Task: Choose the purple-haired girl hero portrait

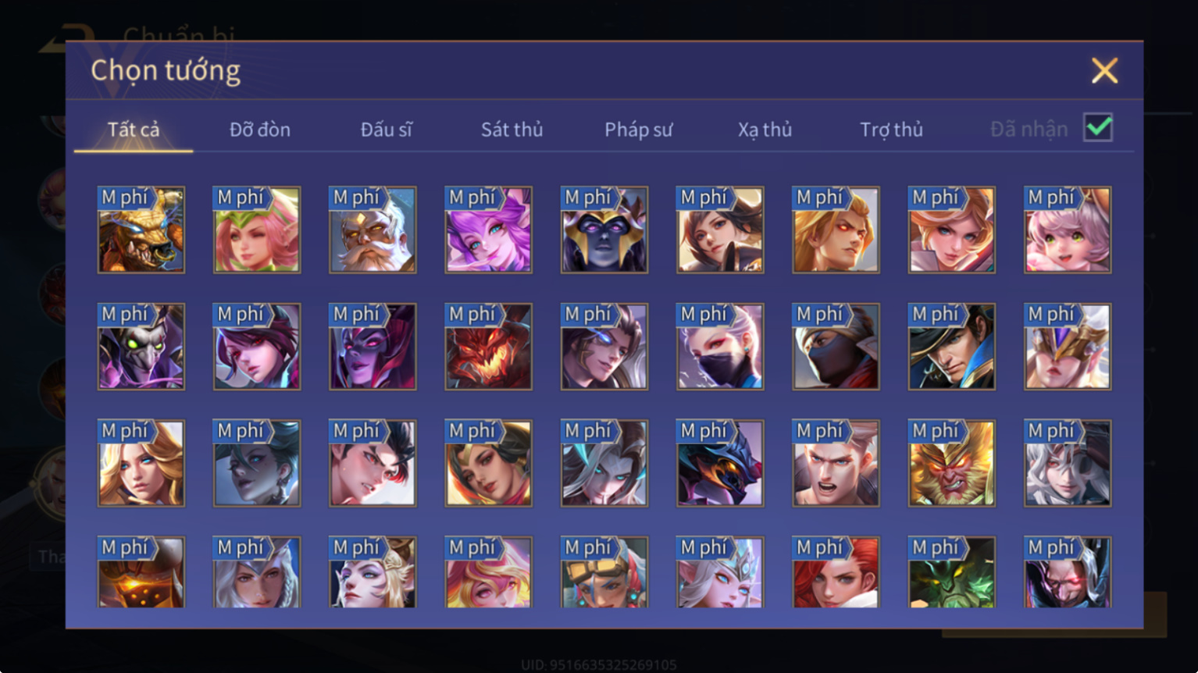Action: [x=488, y=230]
